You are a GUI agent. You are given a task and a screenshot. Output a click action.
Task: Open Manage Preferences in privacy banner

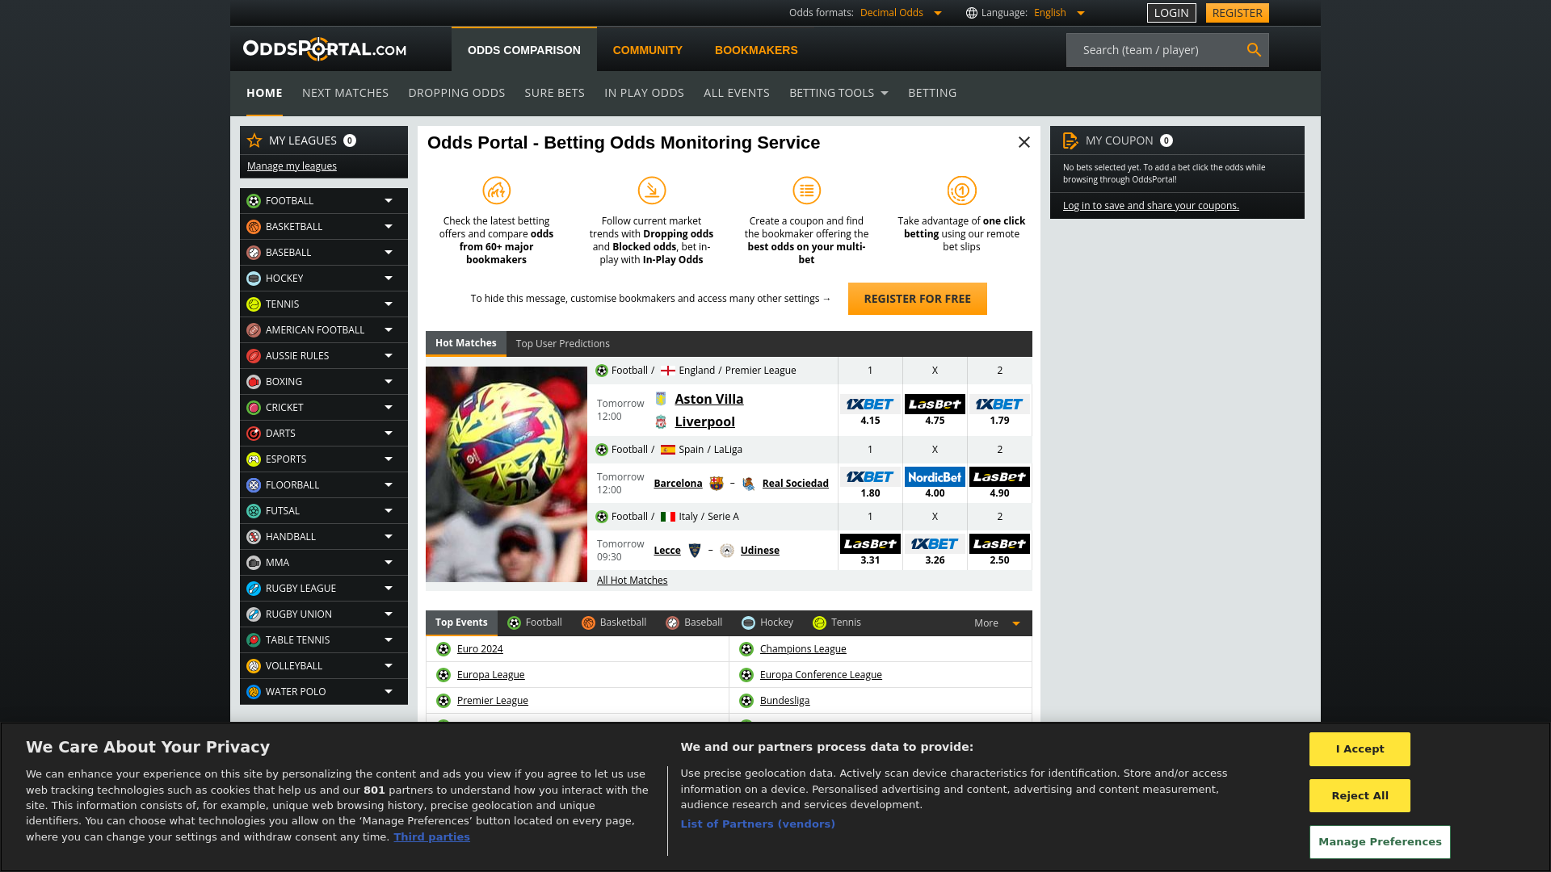1380,842
